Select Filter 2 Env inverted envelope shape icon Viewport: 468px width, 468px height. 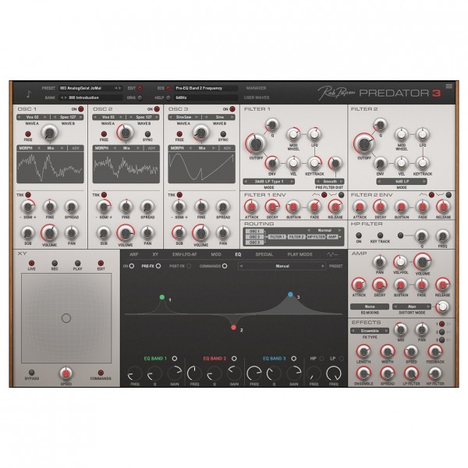coord(440,195)
